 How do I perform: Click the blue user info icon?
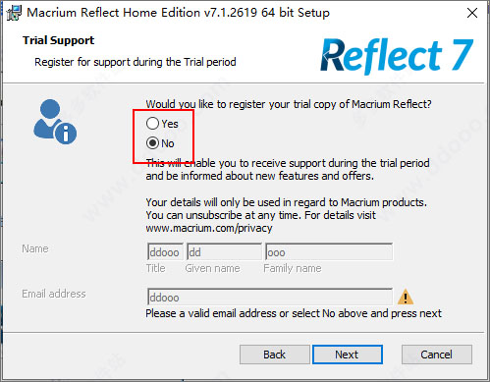point(55,122)
